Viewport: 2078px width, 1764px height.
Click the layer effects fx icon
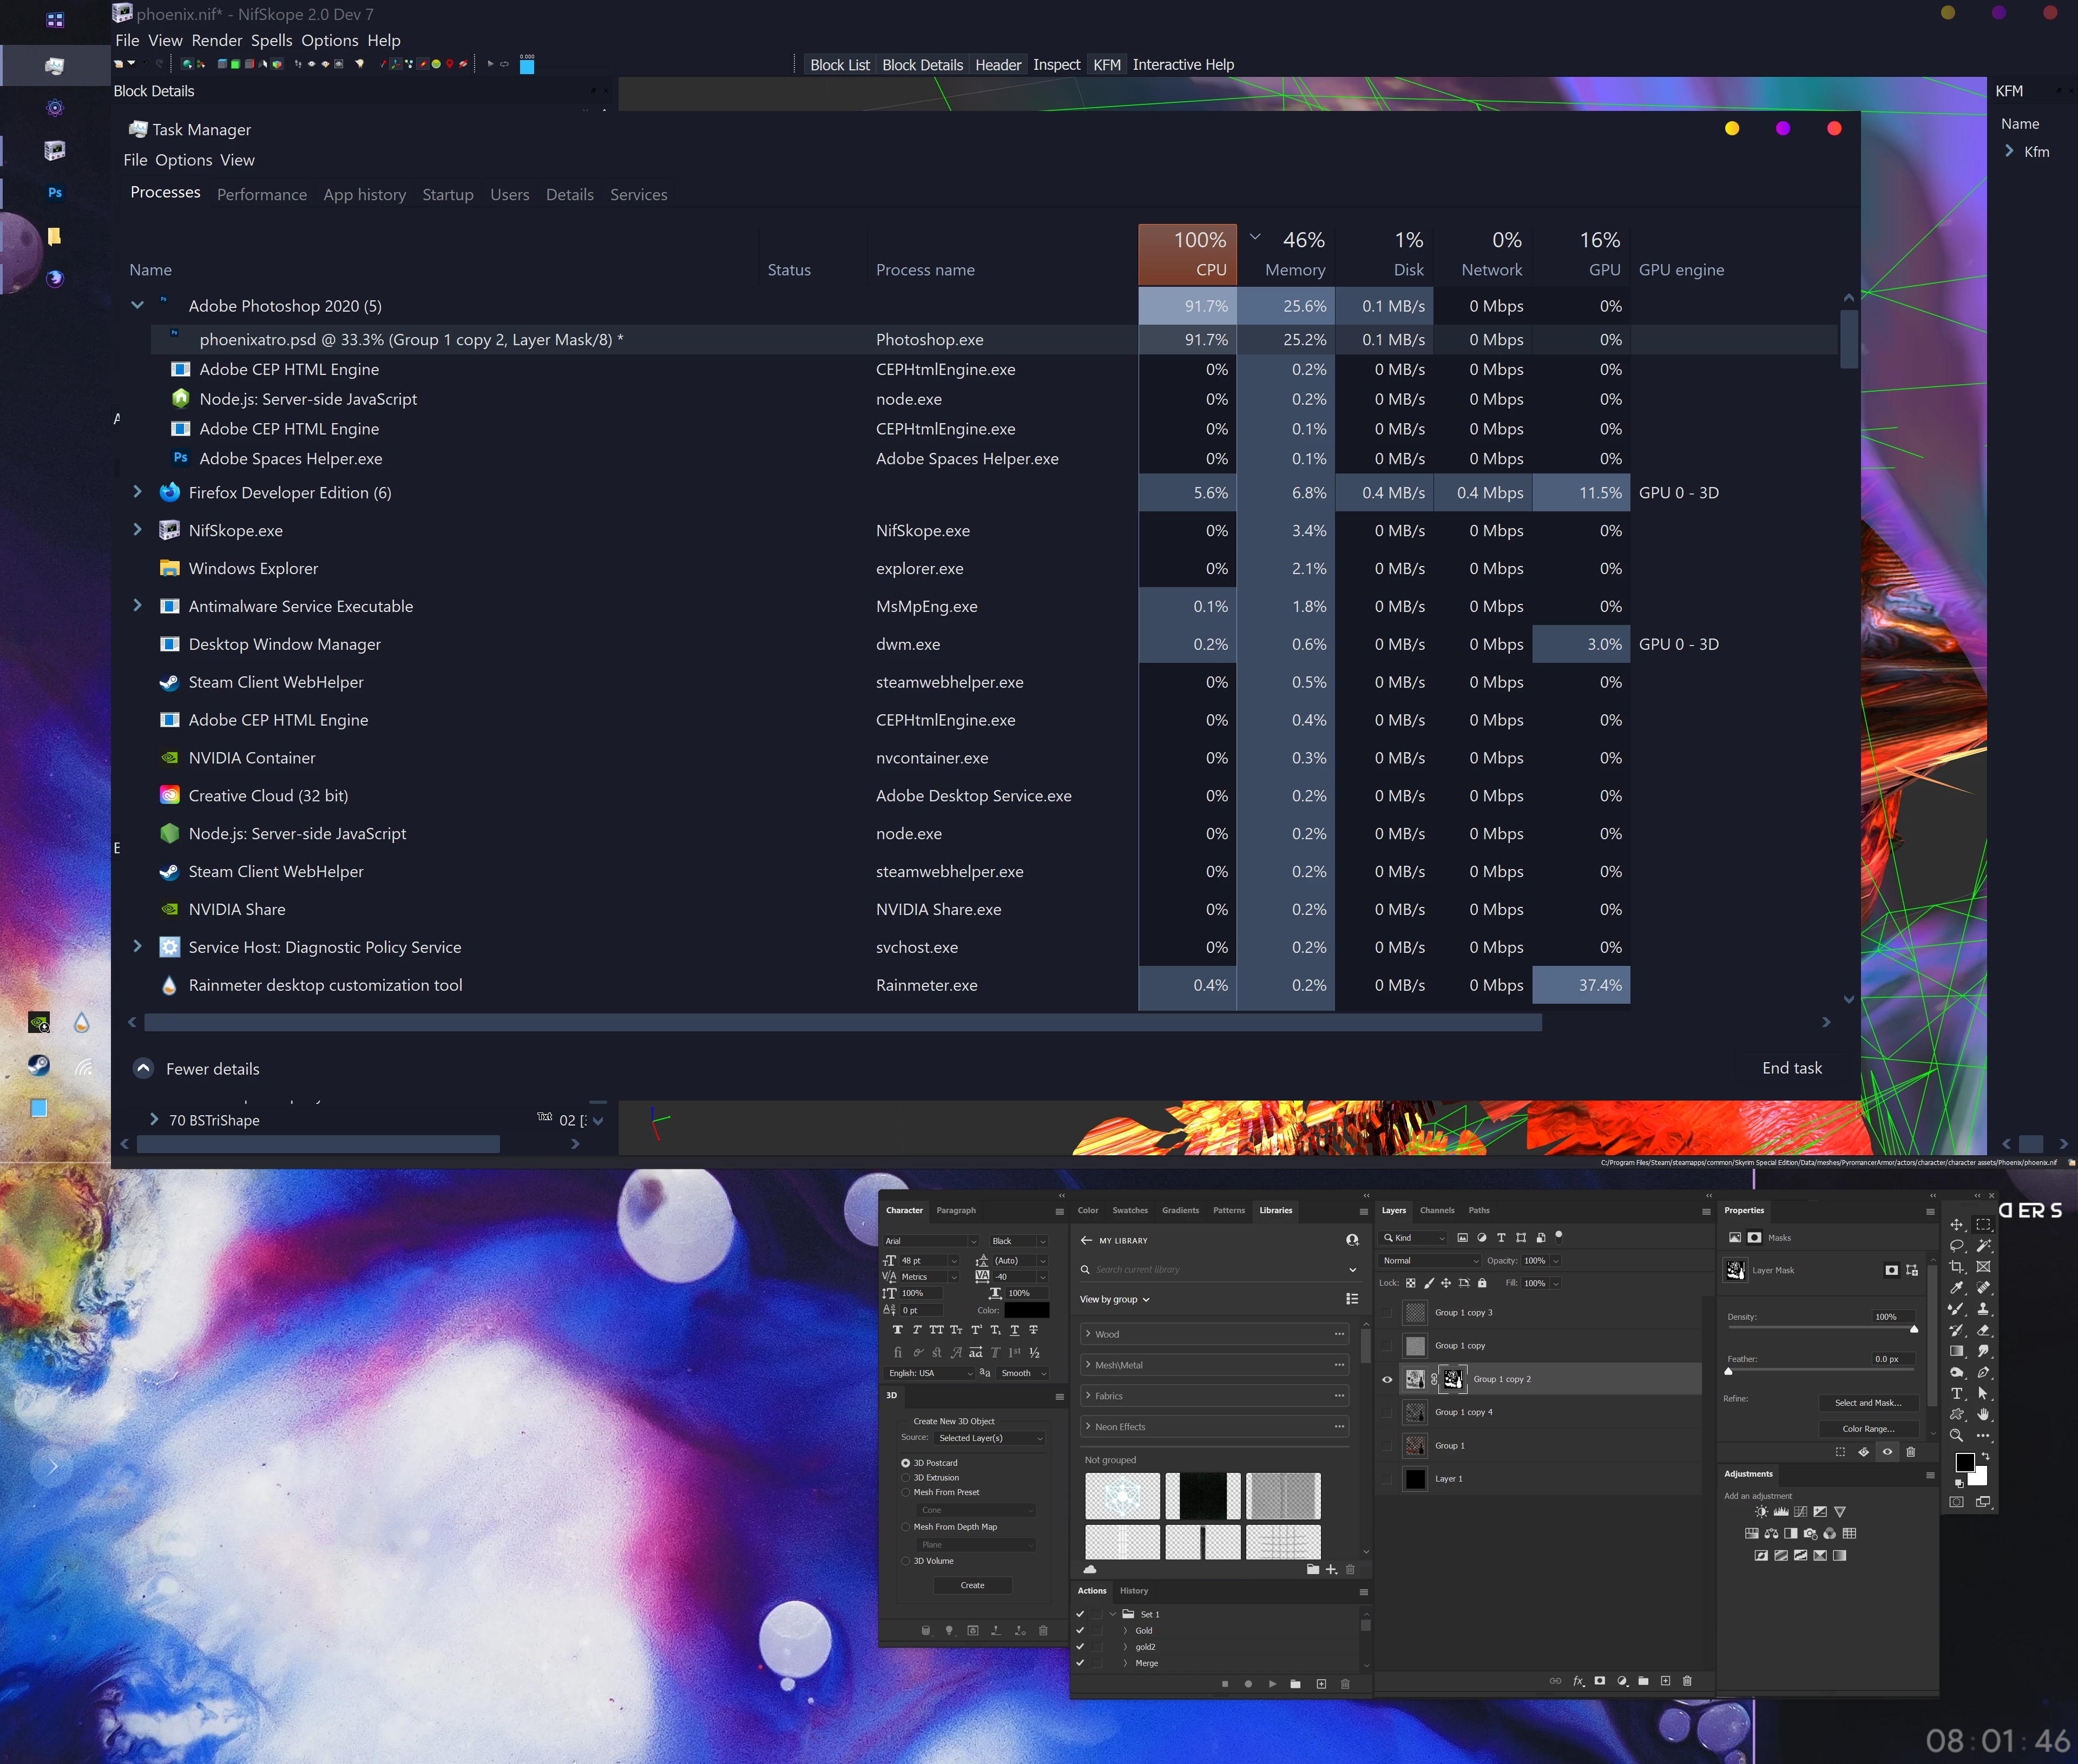[1578, 1681]
